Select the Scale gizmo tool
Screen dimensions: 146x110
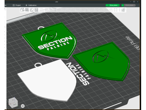(68, 10)
